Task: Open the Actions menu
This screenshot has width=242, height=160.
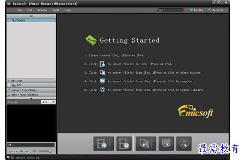Action: [x=42, y=10]
